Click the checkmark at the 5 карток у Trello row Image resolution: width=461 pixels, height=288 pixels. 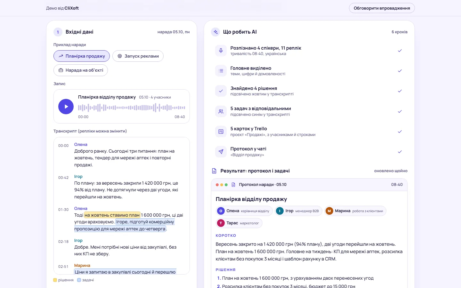400,132
